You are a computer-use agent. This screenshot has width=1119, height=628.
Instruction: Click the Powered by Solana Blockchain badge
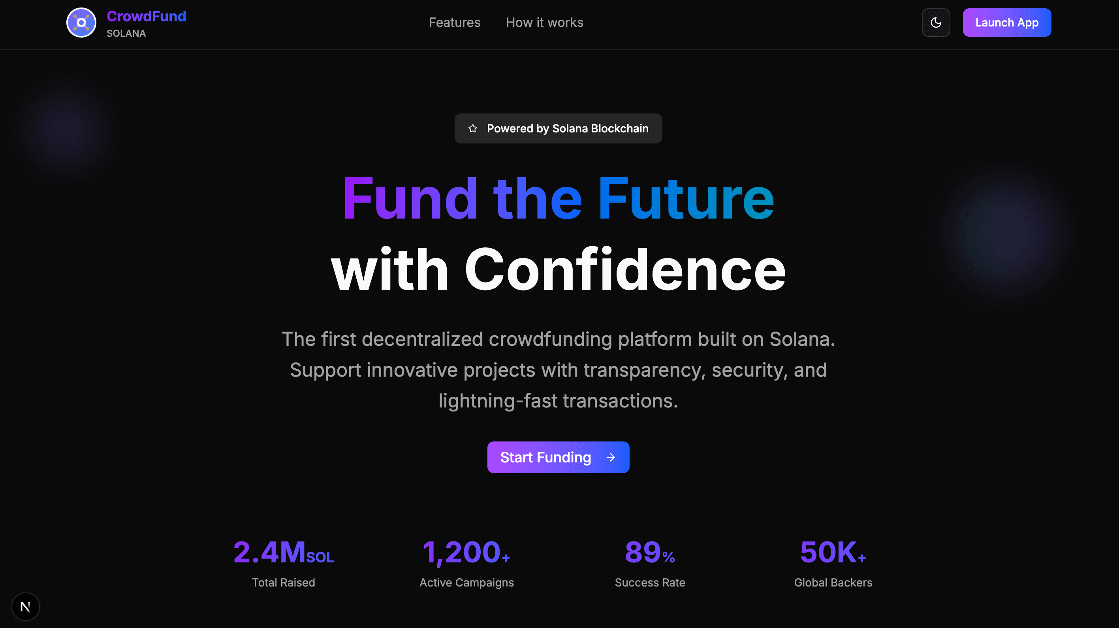pos(558,128)
